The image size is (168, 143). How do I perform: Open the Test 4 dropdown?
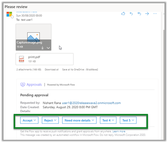108,121
